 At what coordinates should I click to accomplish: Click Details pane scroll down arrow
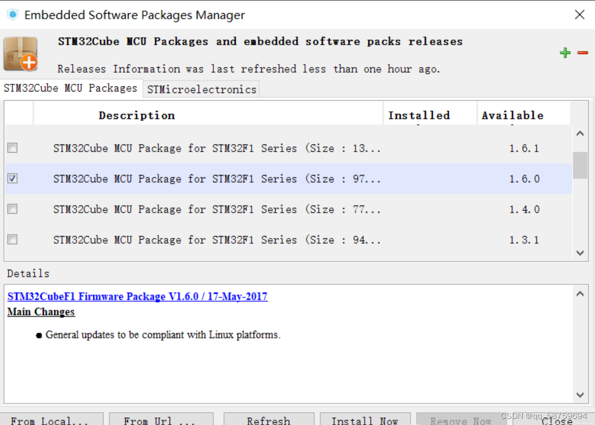point(580,394)
